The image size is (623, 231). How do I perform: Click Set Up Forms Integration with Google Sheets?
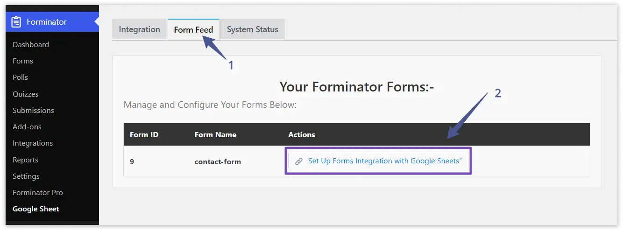(384, 161)
